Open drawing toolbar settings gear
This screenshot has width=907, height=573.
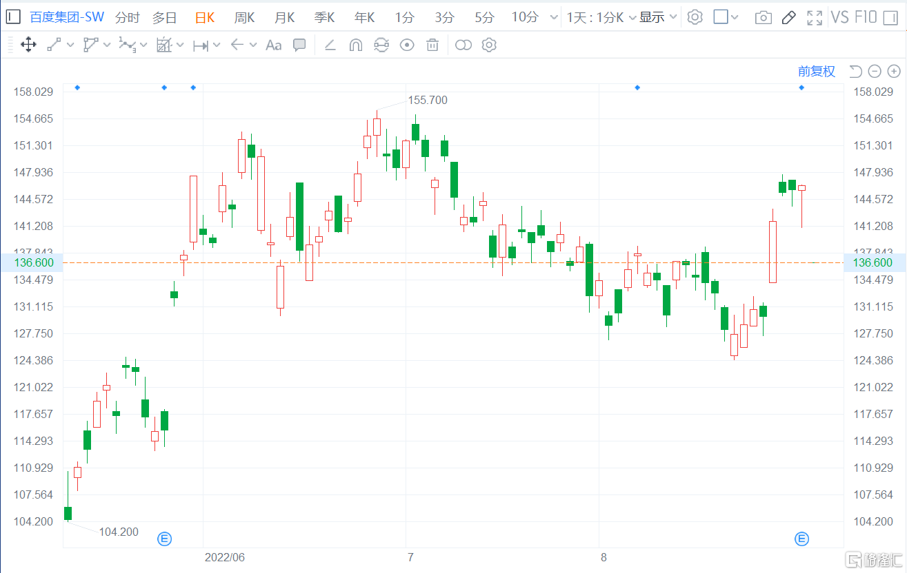coord(489,45)
